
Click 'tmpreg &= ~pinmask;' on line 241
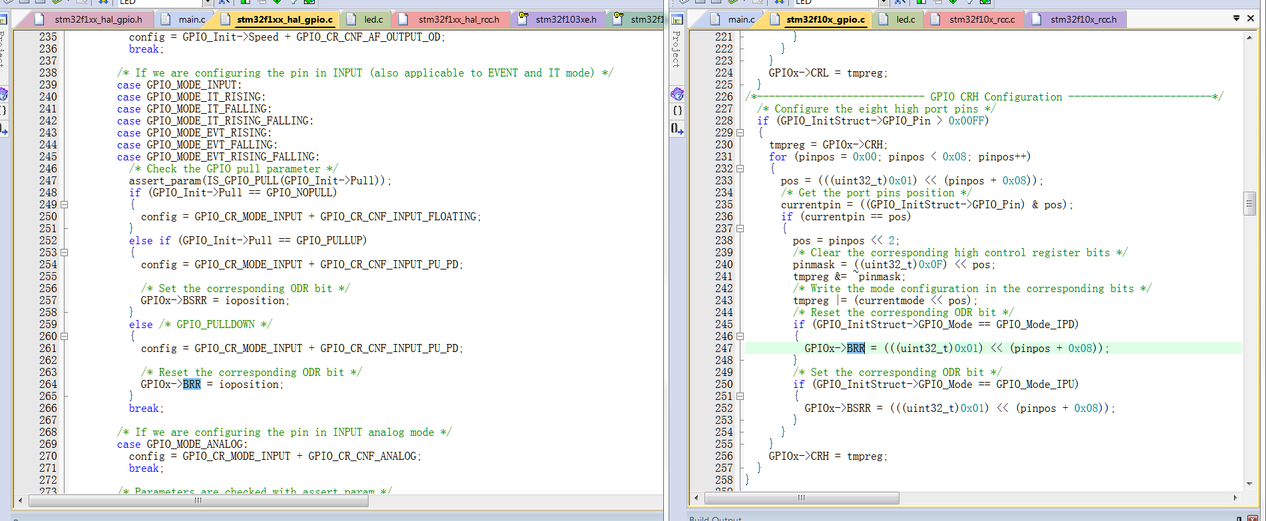(849, 277)
